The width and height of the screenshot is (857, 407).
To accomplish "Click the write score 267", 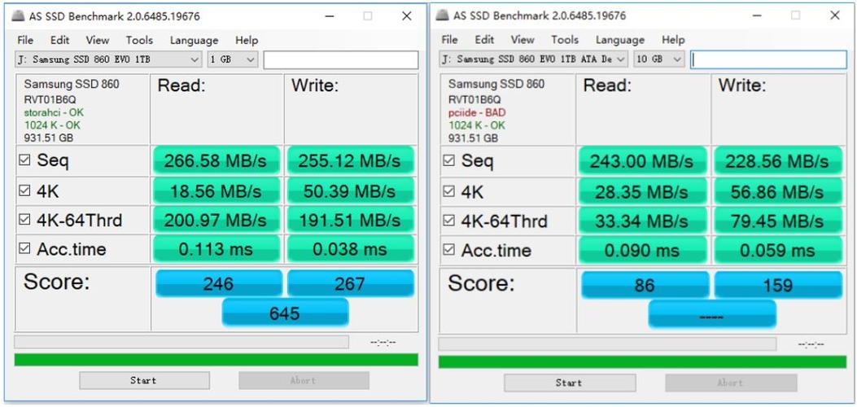I will point(350,283).
